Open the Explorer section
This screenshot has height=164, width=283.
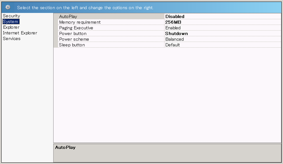click(11, 27)
